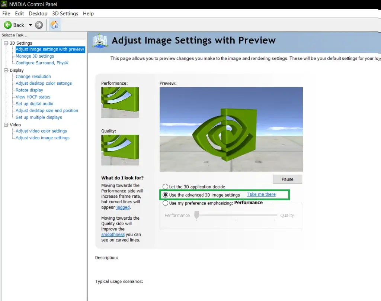This screenshot has height=301, width=381.
Task: Open the Desktop menu
Action: coord(38,14)
